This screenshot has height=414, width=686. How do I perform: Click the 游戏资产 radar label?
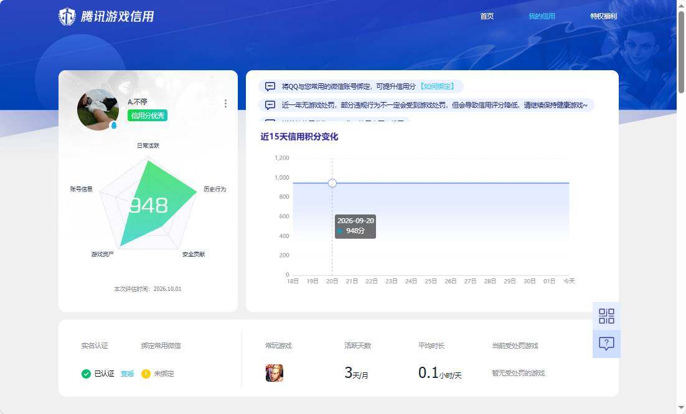(x=102, y=254)
